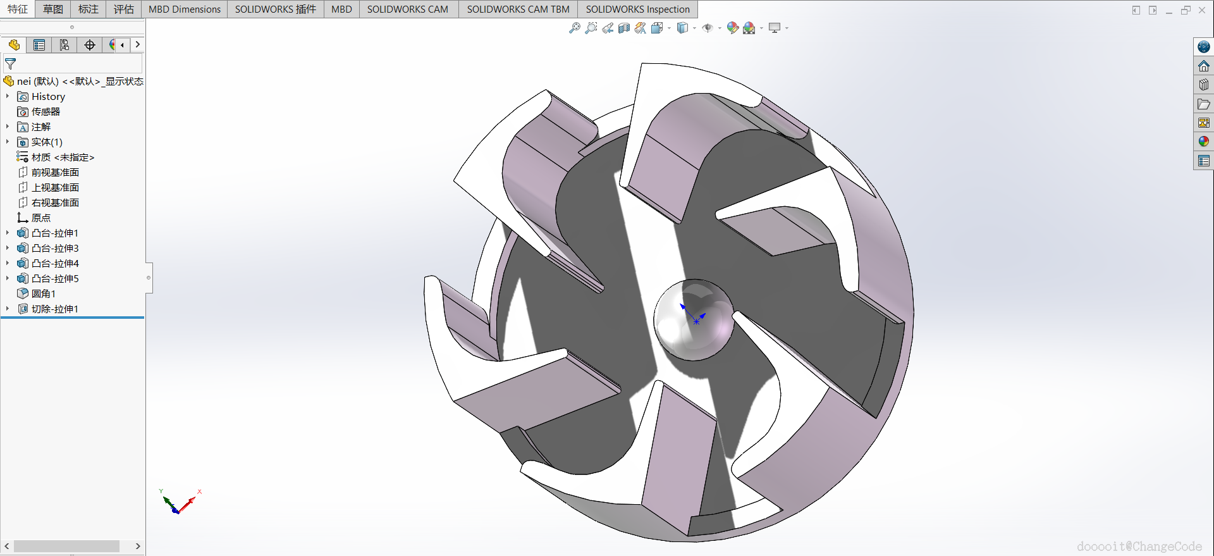Expand the 切除-拉伸1 feature node

(8, 309)
